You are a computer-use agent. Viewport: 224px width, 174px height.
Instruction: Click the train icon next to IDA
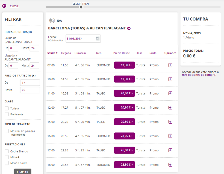pos(52,20)
